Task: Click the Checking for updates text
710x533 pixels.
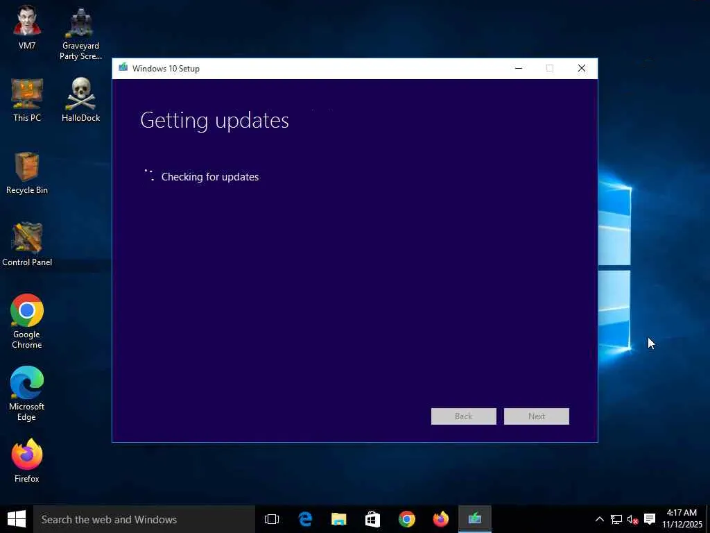Action: click(x=210, y=177)
